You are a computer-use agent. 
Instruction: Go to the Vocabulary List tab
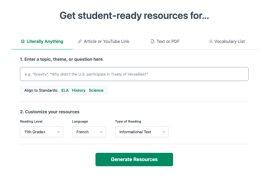click(227, 42)
